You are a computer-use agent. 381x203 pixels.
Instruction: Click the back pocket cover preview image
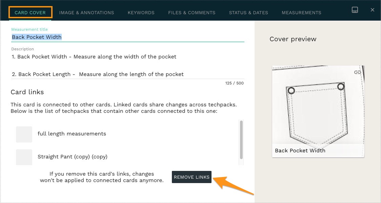point(318,105)
